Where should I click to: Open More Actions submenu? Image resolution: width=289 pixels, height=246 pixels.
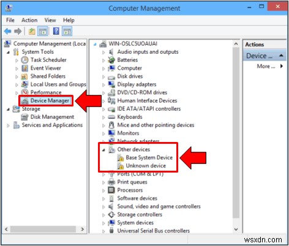pos(269,66)
